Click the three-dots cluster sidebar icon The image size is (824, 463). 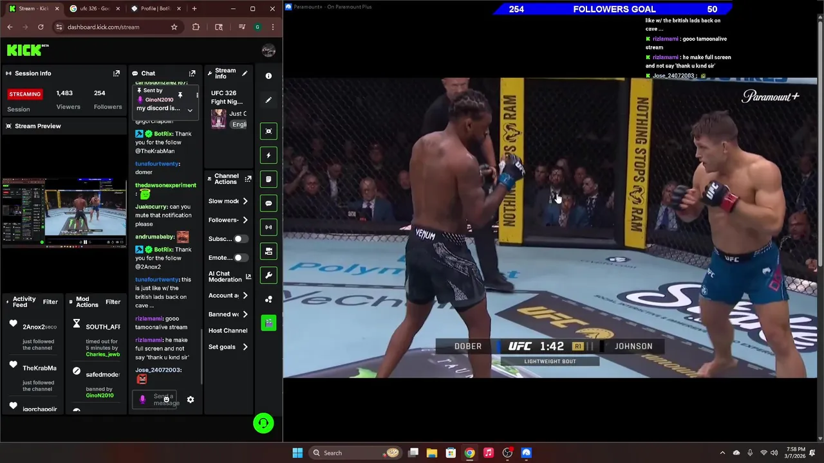pos(268,299)
